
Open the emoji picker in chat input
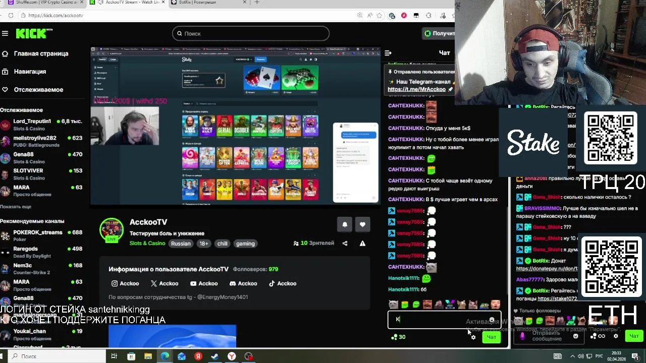492,320
